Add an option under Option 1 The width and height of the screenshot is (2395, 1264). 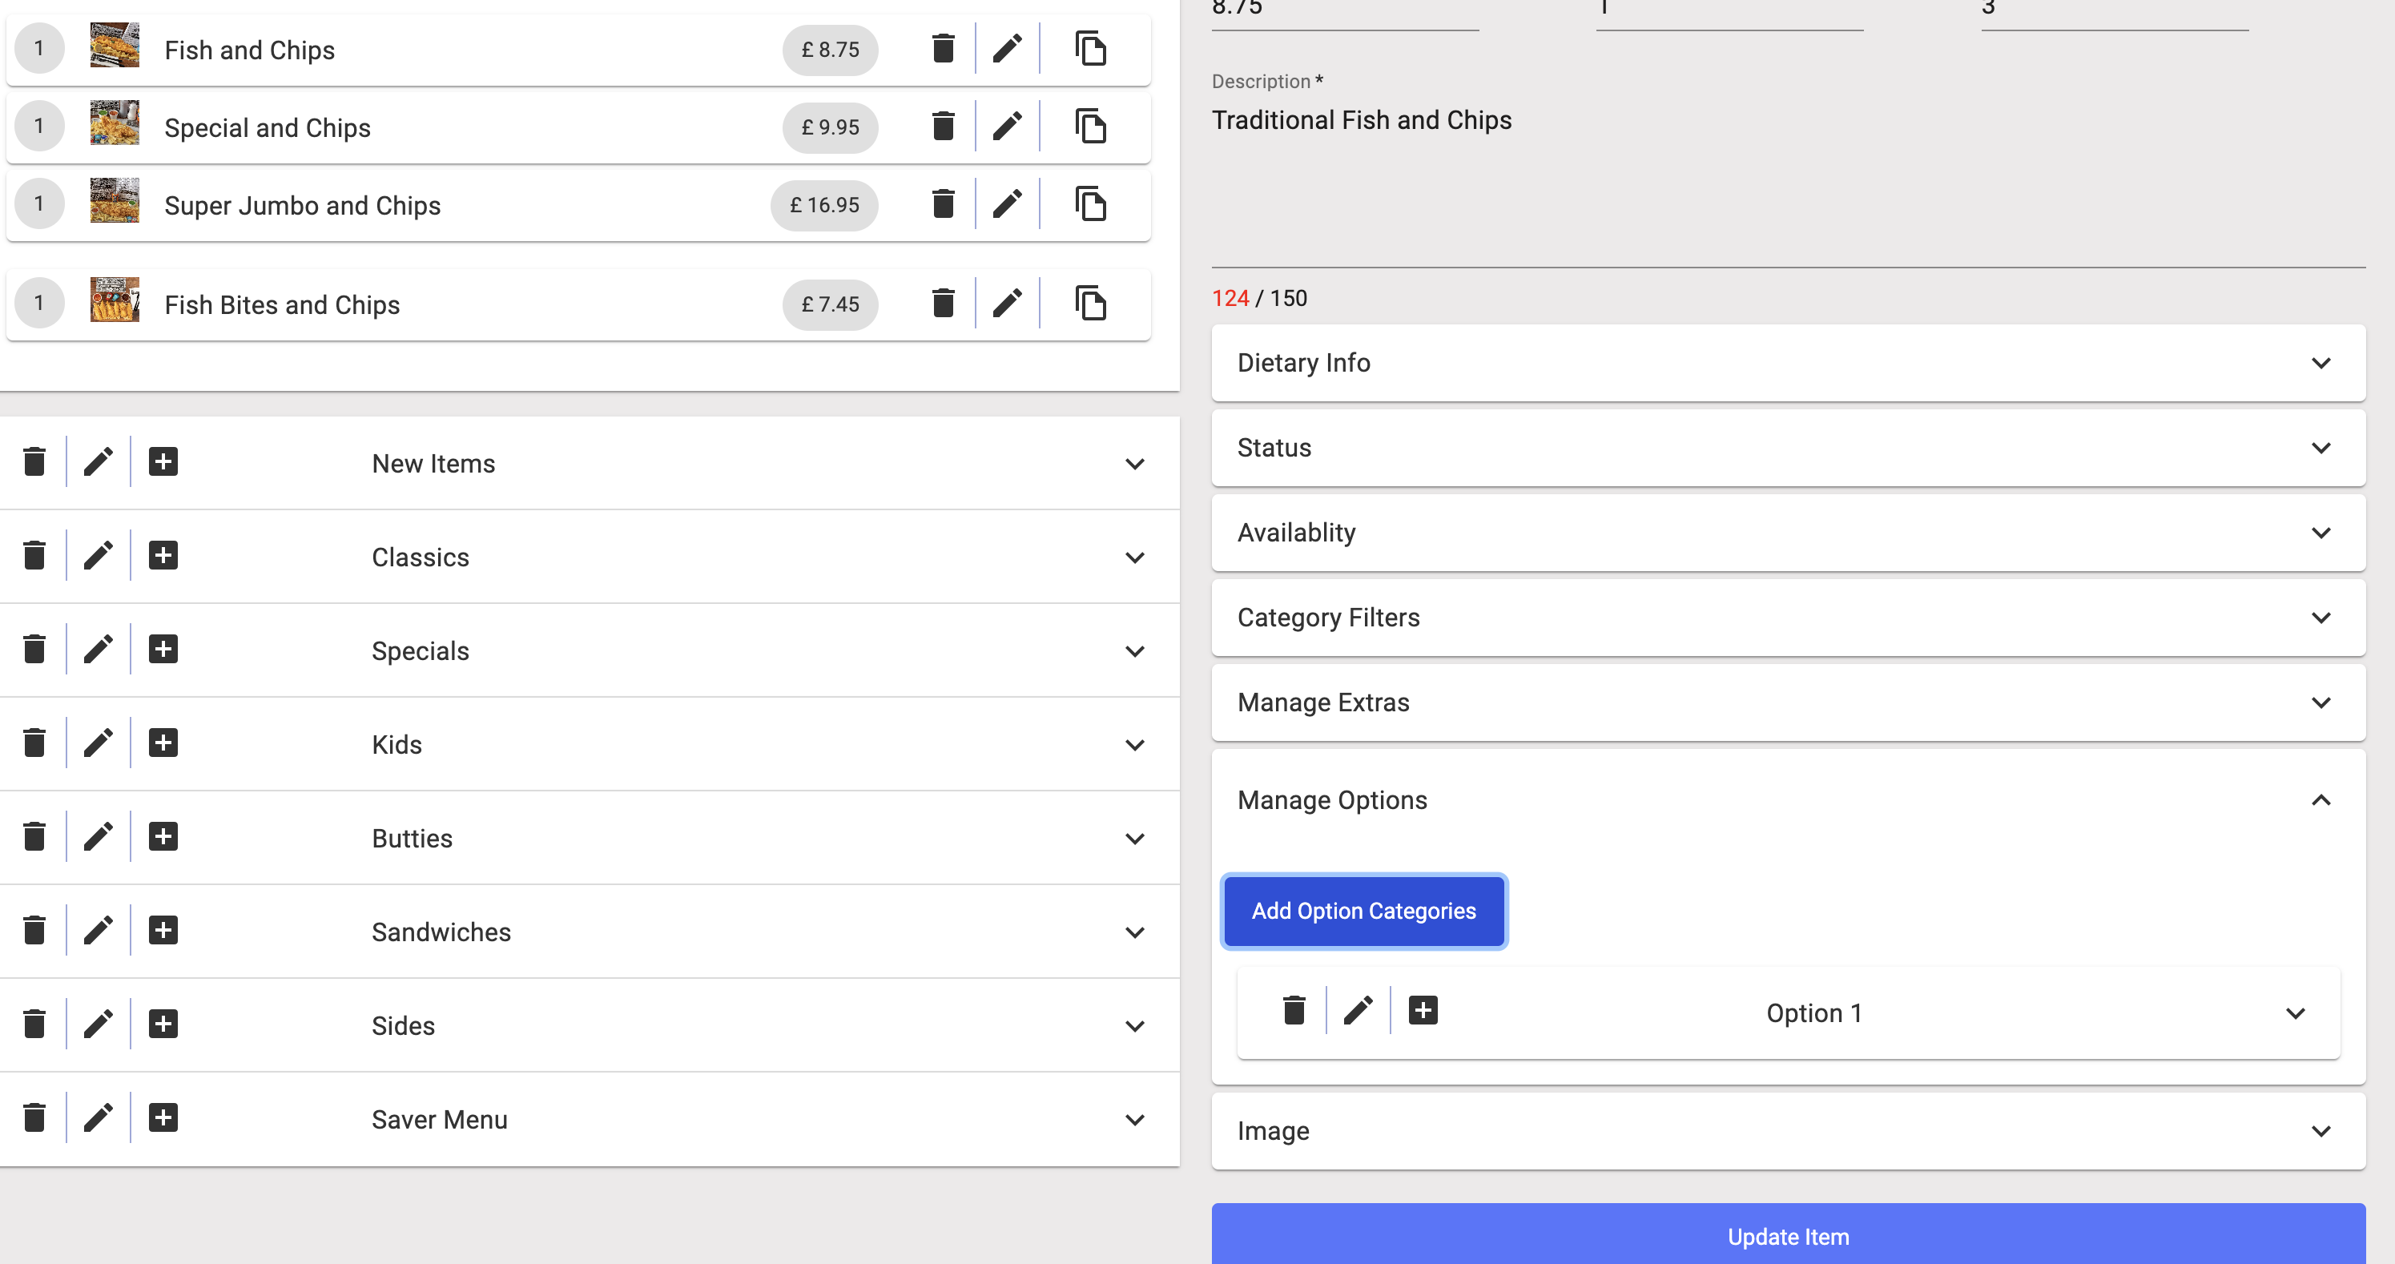click(x=1423, y=1010)
